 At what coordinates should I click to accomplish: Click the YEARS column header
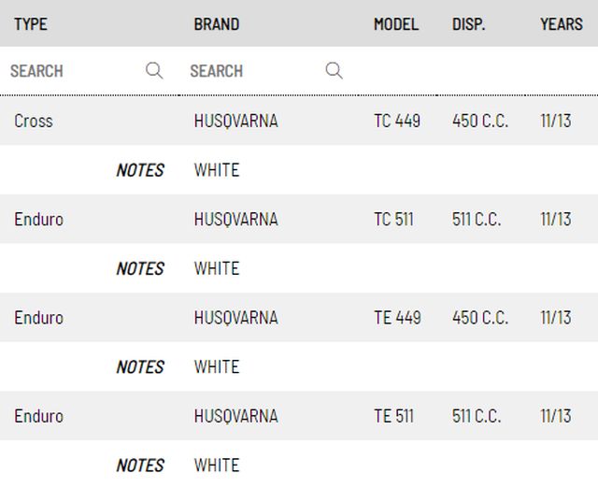(x=561, y=23)
